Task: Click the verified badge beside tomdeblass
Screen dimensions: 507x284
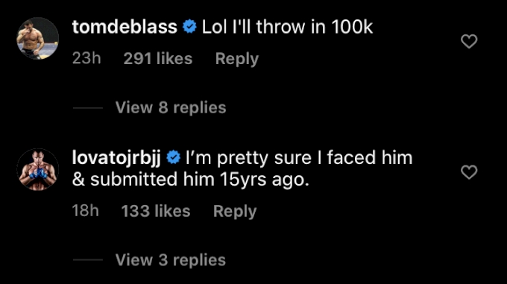Action: (189, 27)
